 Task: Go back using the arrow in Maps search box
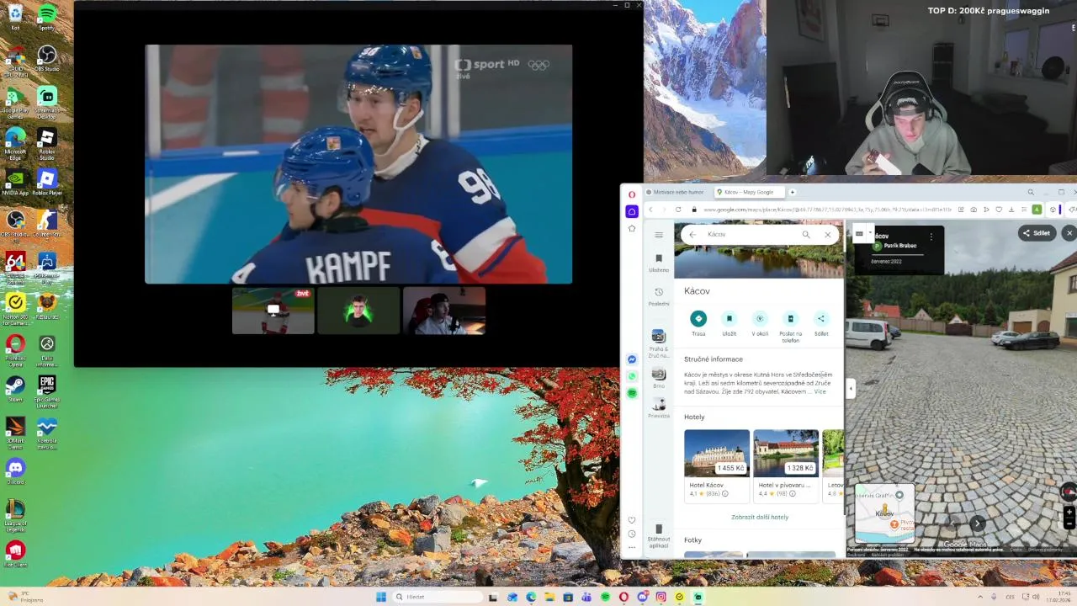692,235
